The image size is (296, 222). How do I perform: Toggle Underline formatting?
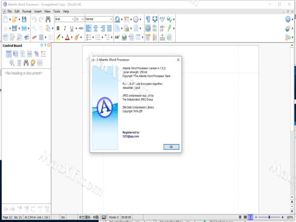[x=72, y=28]
